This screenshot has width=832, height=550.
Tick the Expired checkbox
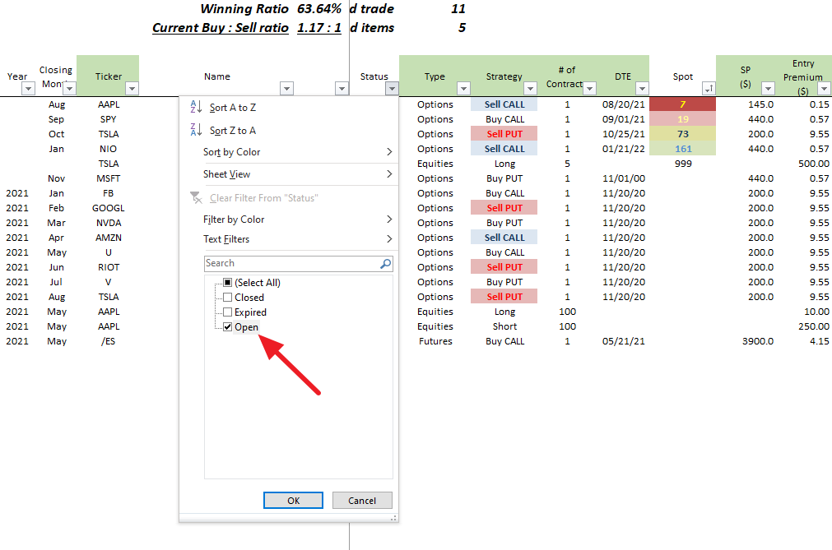[x=228, y=312]
